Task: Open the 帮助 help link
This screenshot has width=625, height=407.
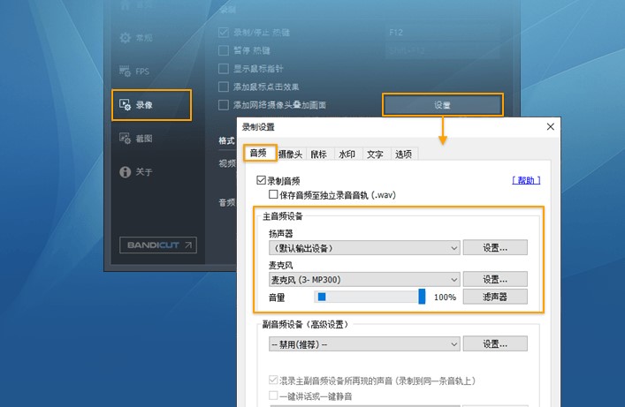Action: click(526, 180)
